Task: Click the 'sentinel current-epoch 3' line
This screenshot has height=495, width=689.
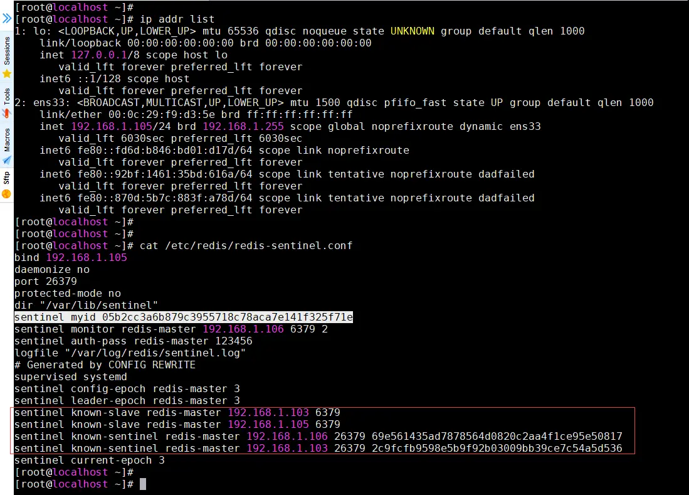Action: click(x=90, y=460)
